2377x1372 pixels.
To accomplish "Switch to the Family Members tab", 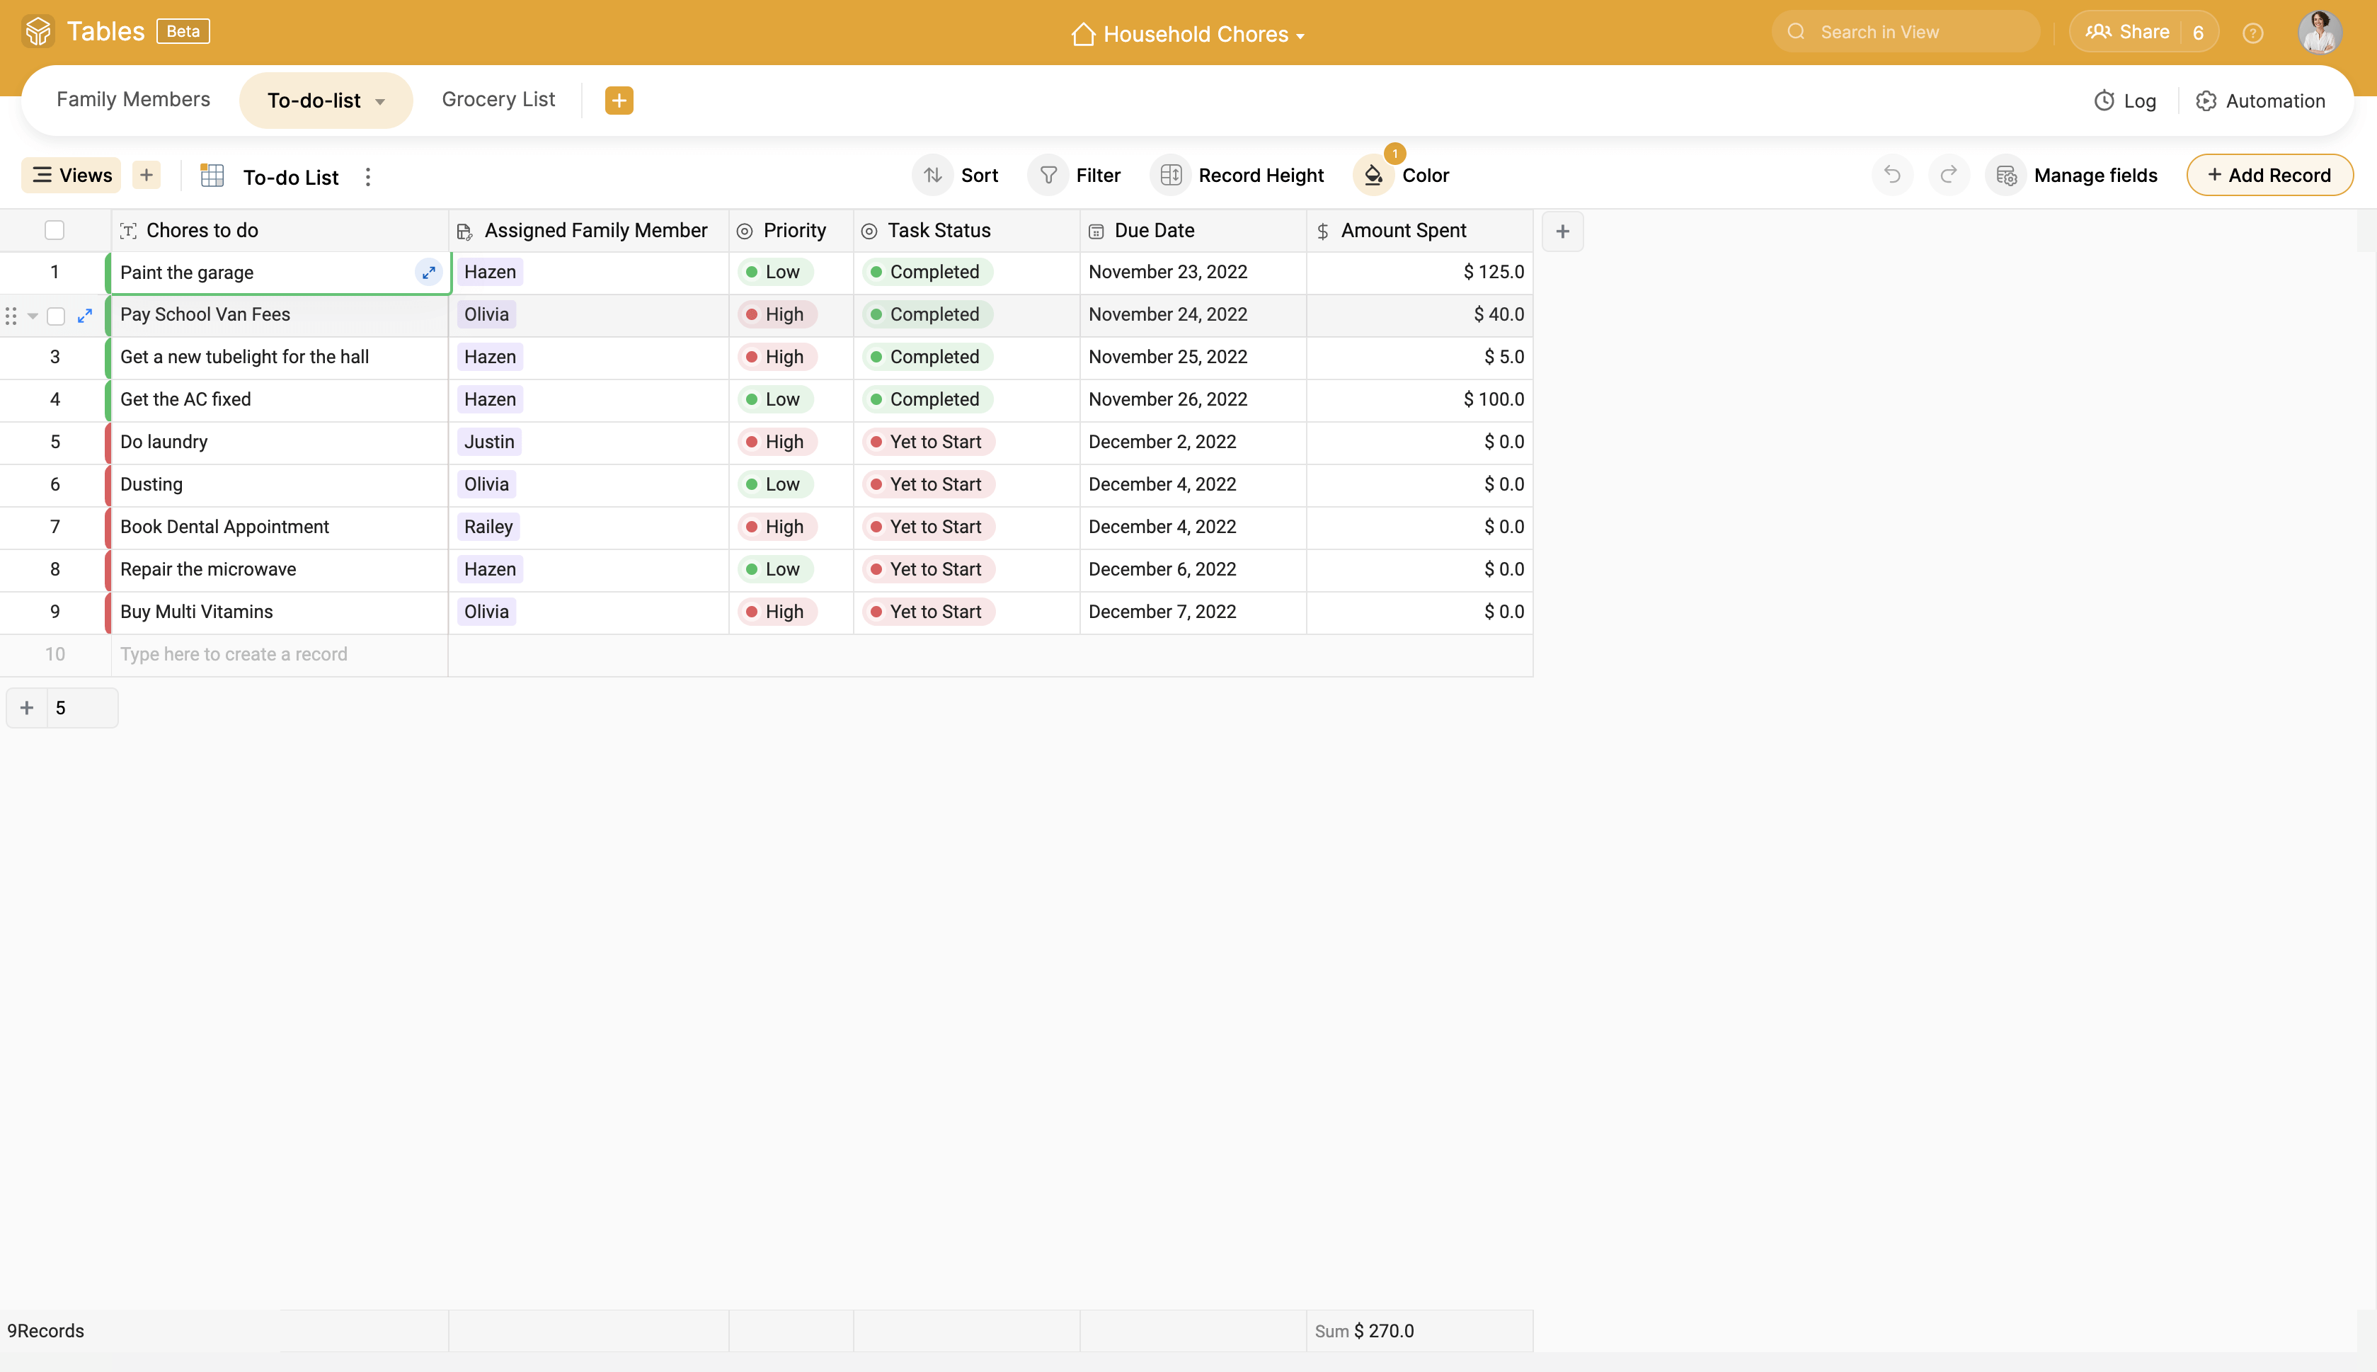I will 133,99.
